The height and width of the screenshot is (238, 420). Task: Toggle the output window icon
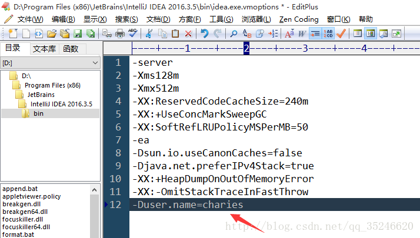tap(371, 33)
